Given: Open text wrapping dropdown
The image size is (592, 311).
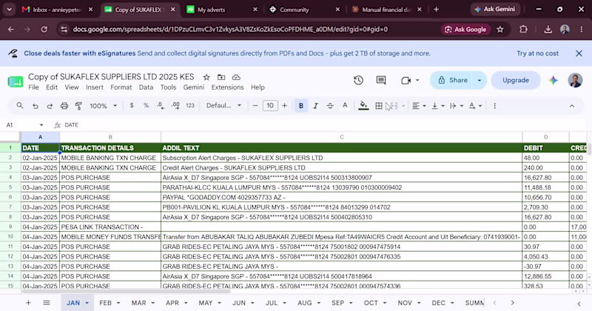Looking at the screenshot, I should (x=457, y=106).
